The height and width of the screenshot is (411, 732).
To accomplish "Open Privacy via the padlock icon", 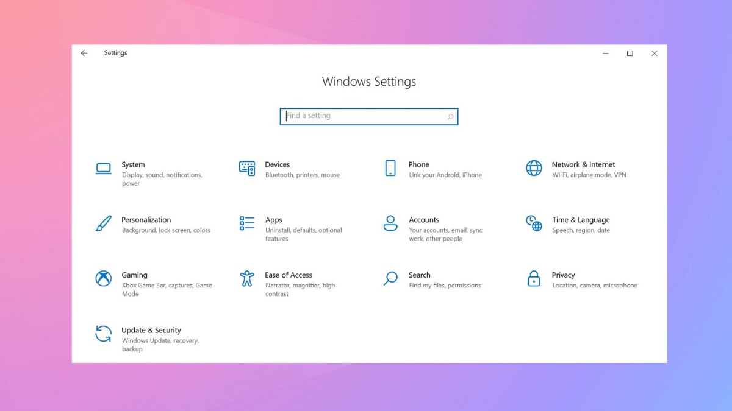I will click(x=533, y=279).
